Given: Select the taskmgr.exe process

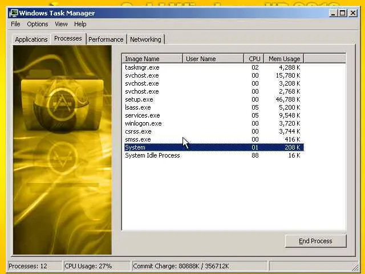Looking at the screenshot, I should [x=214, y=67].
